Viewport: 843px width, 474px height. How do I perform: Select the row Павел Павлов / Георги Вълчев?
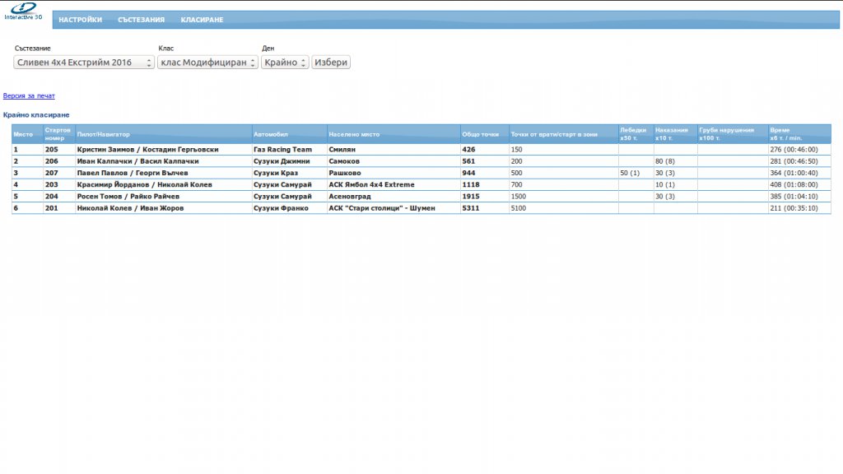click(421, 173)
